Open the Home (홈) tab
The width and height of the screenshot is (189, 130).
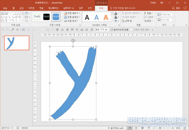click(13, 8)
